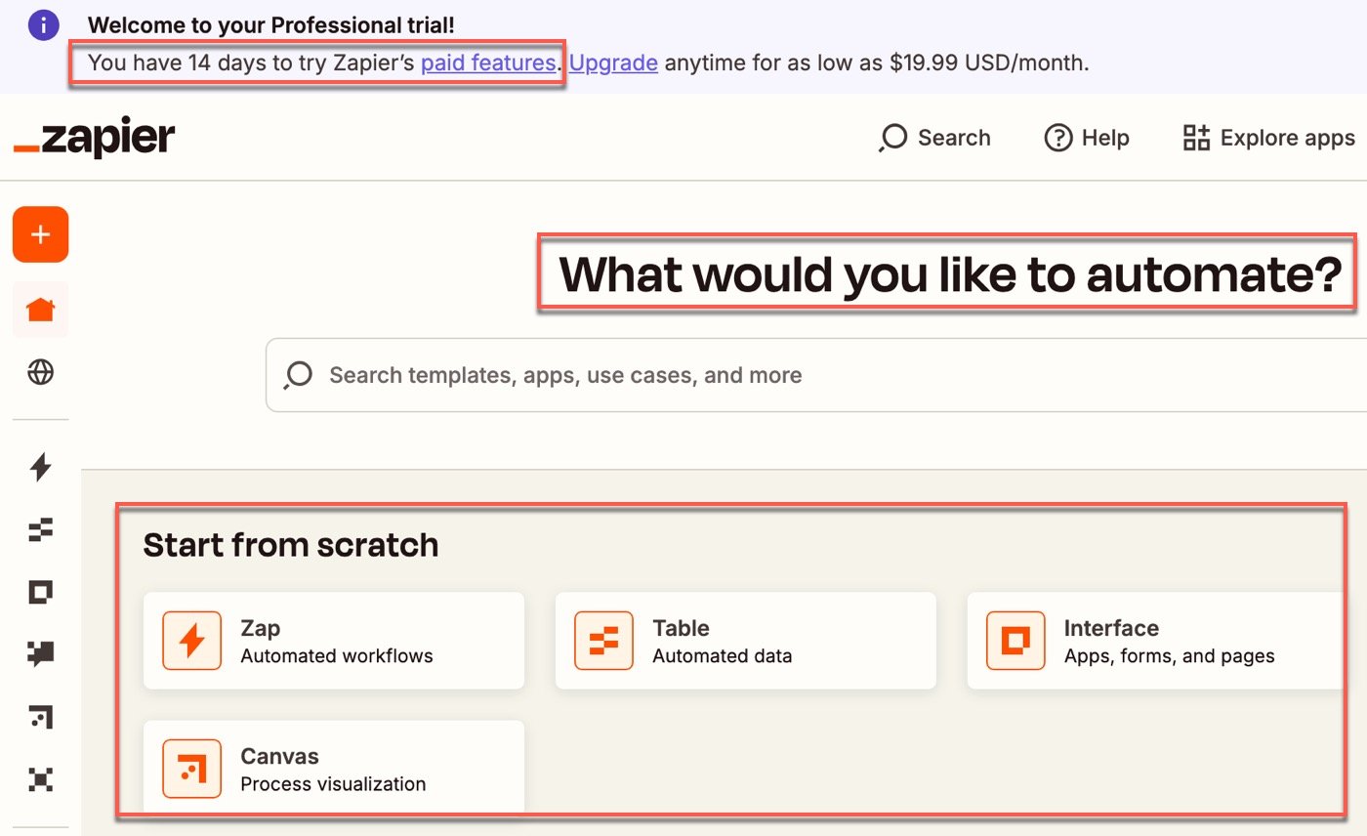Open the X-shaped sidebar icon below Canvas
Screen dimensions: 1367x836
40,779
